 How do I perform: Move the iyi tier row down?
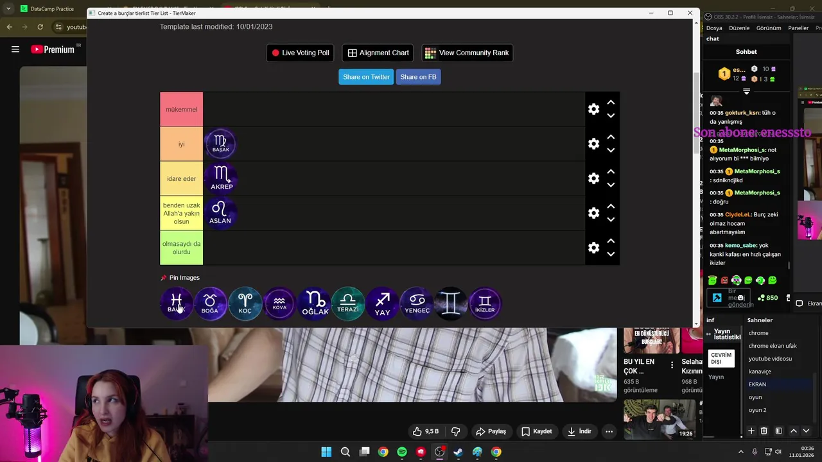pos(611,150)
